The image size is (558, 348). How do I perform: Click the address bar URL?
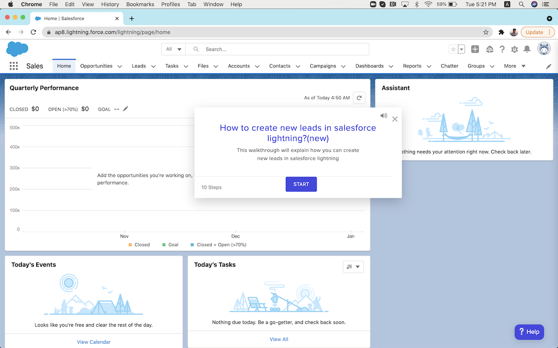(x=112, y=32)
